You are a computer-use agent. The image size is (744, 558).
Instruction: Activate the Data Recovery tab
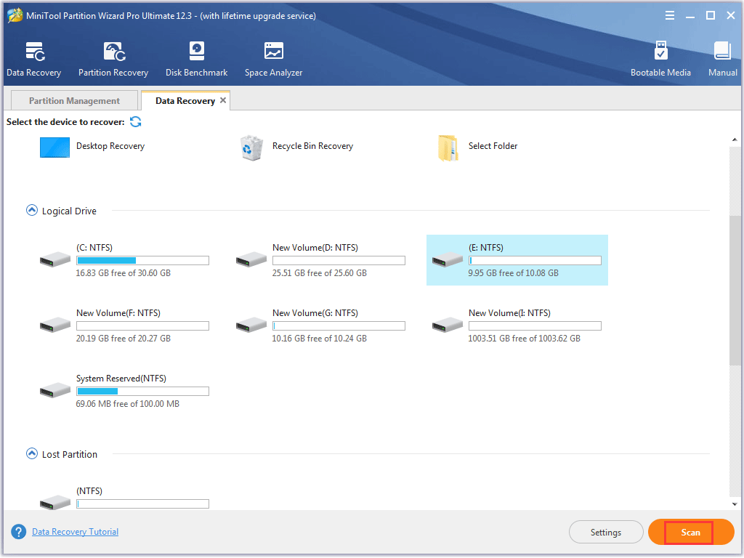tap(185, 100)
